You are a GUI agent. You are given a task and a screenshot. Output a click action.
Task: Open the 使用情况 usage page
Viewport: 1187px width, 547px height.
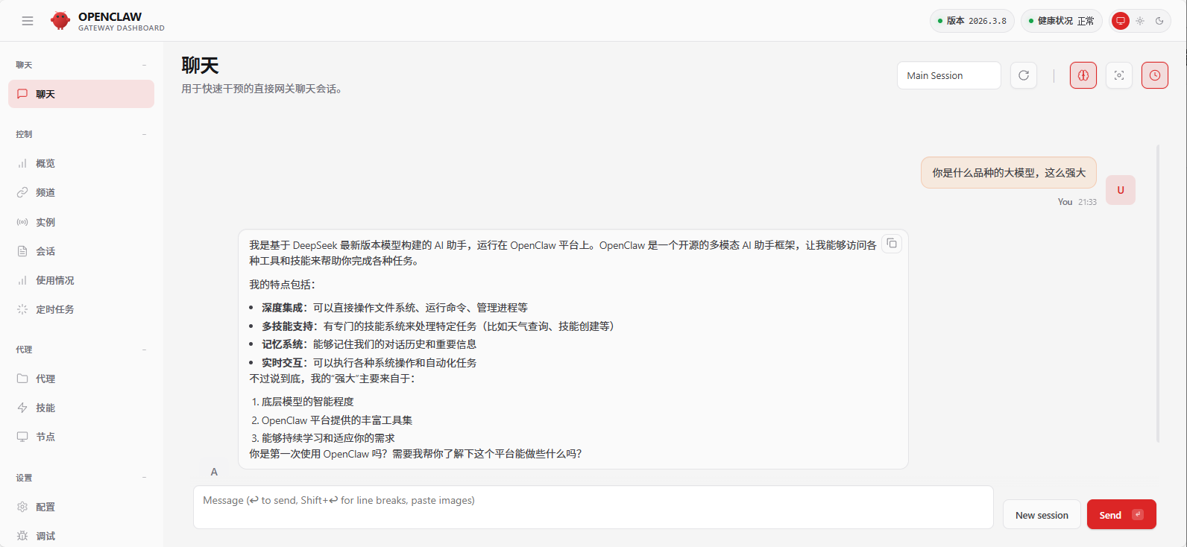point(81,280)
